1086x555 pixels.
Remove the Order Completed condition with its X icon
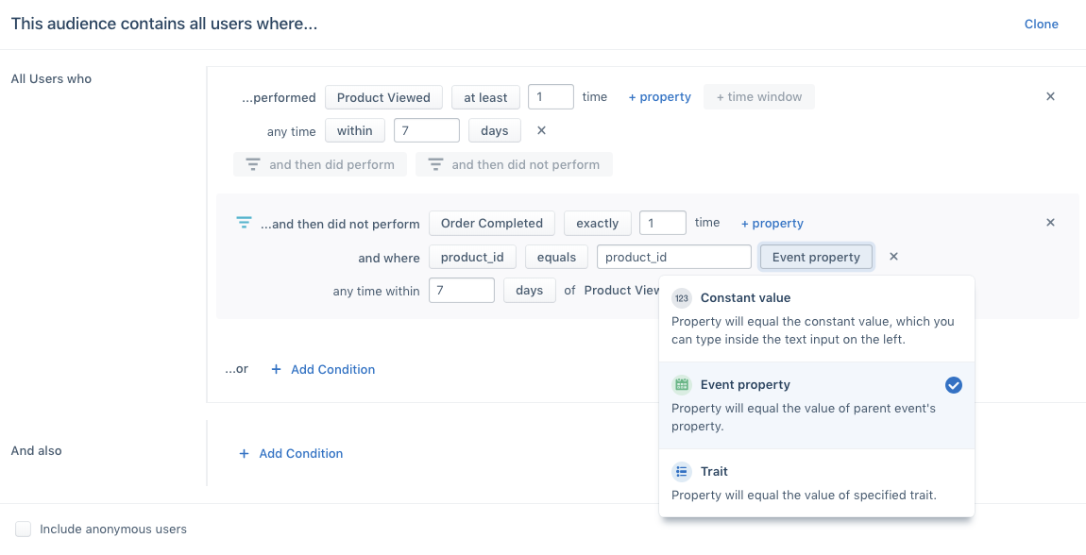tap(1050, 222)
